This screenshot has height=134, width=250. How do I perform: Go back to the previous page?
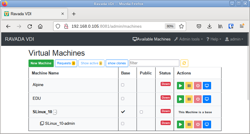(8, 27)
